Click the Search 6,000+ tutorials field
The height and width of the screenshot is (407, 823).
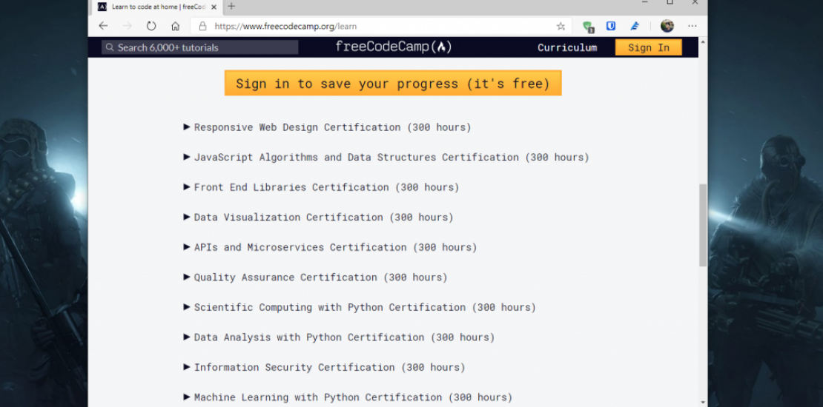tap(200, 47)
